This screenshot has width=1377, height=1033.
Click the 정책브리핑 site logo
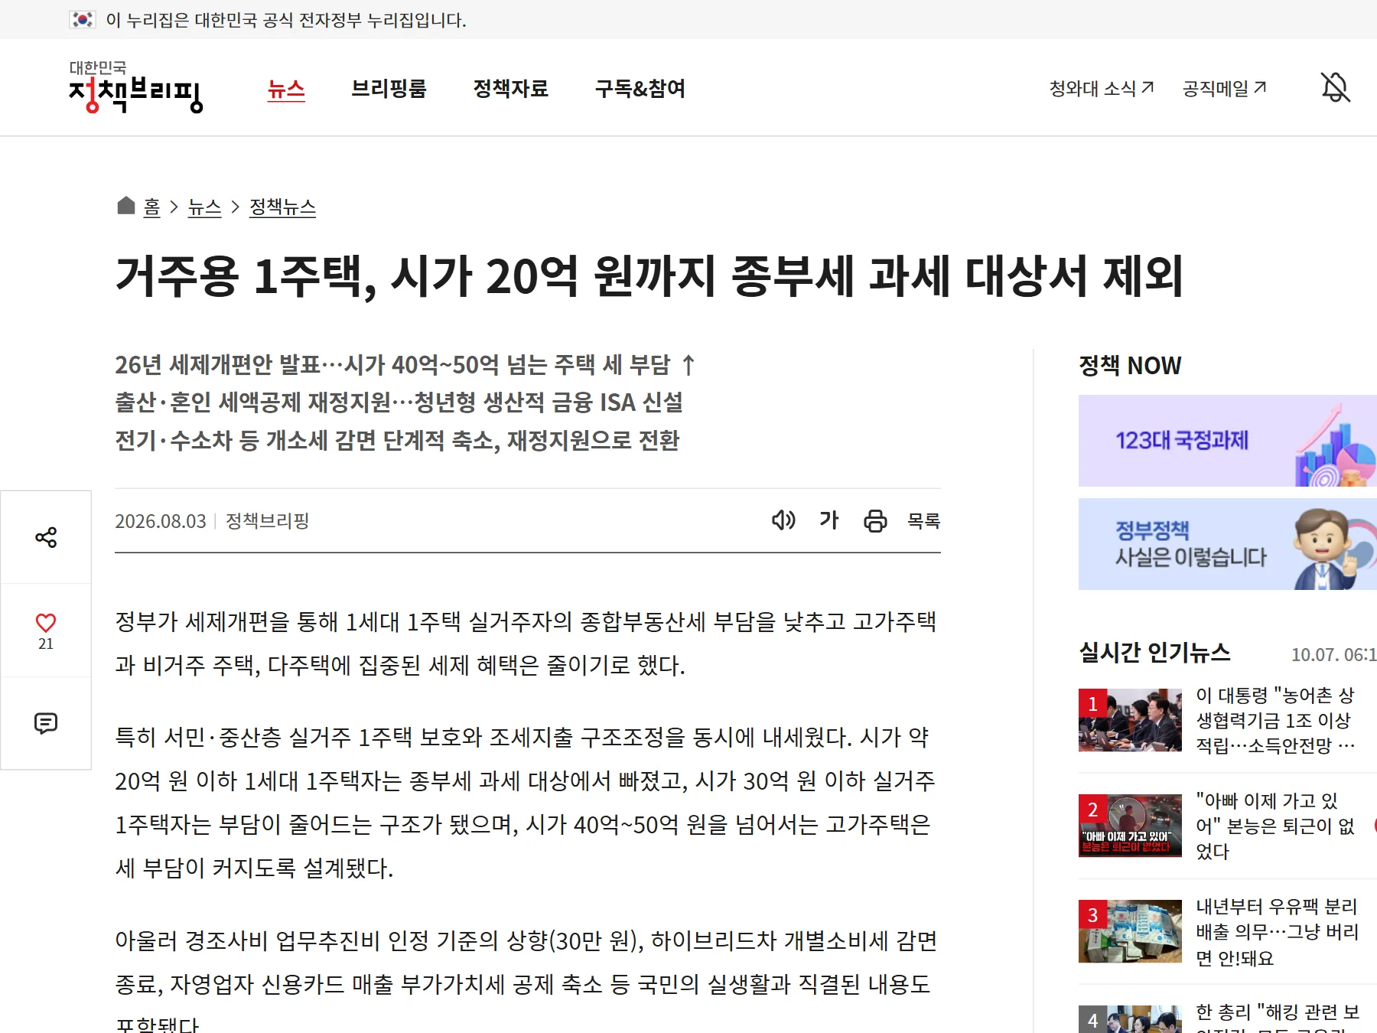[135, 87]
